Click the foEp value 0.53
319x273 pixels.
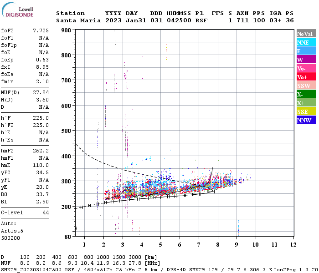(42, 60)
